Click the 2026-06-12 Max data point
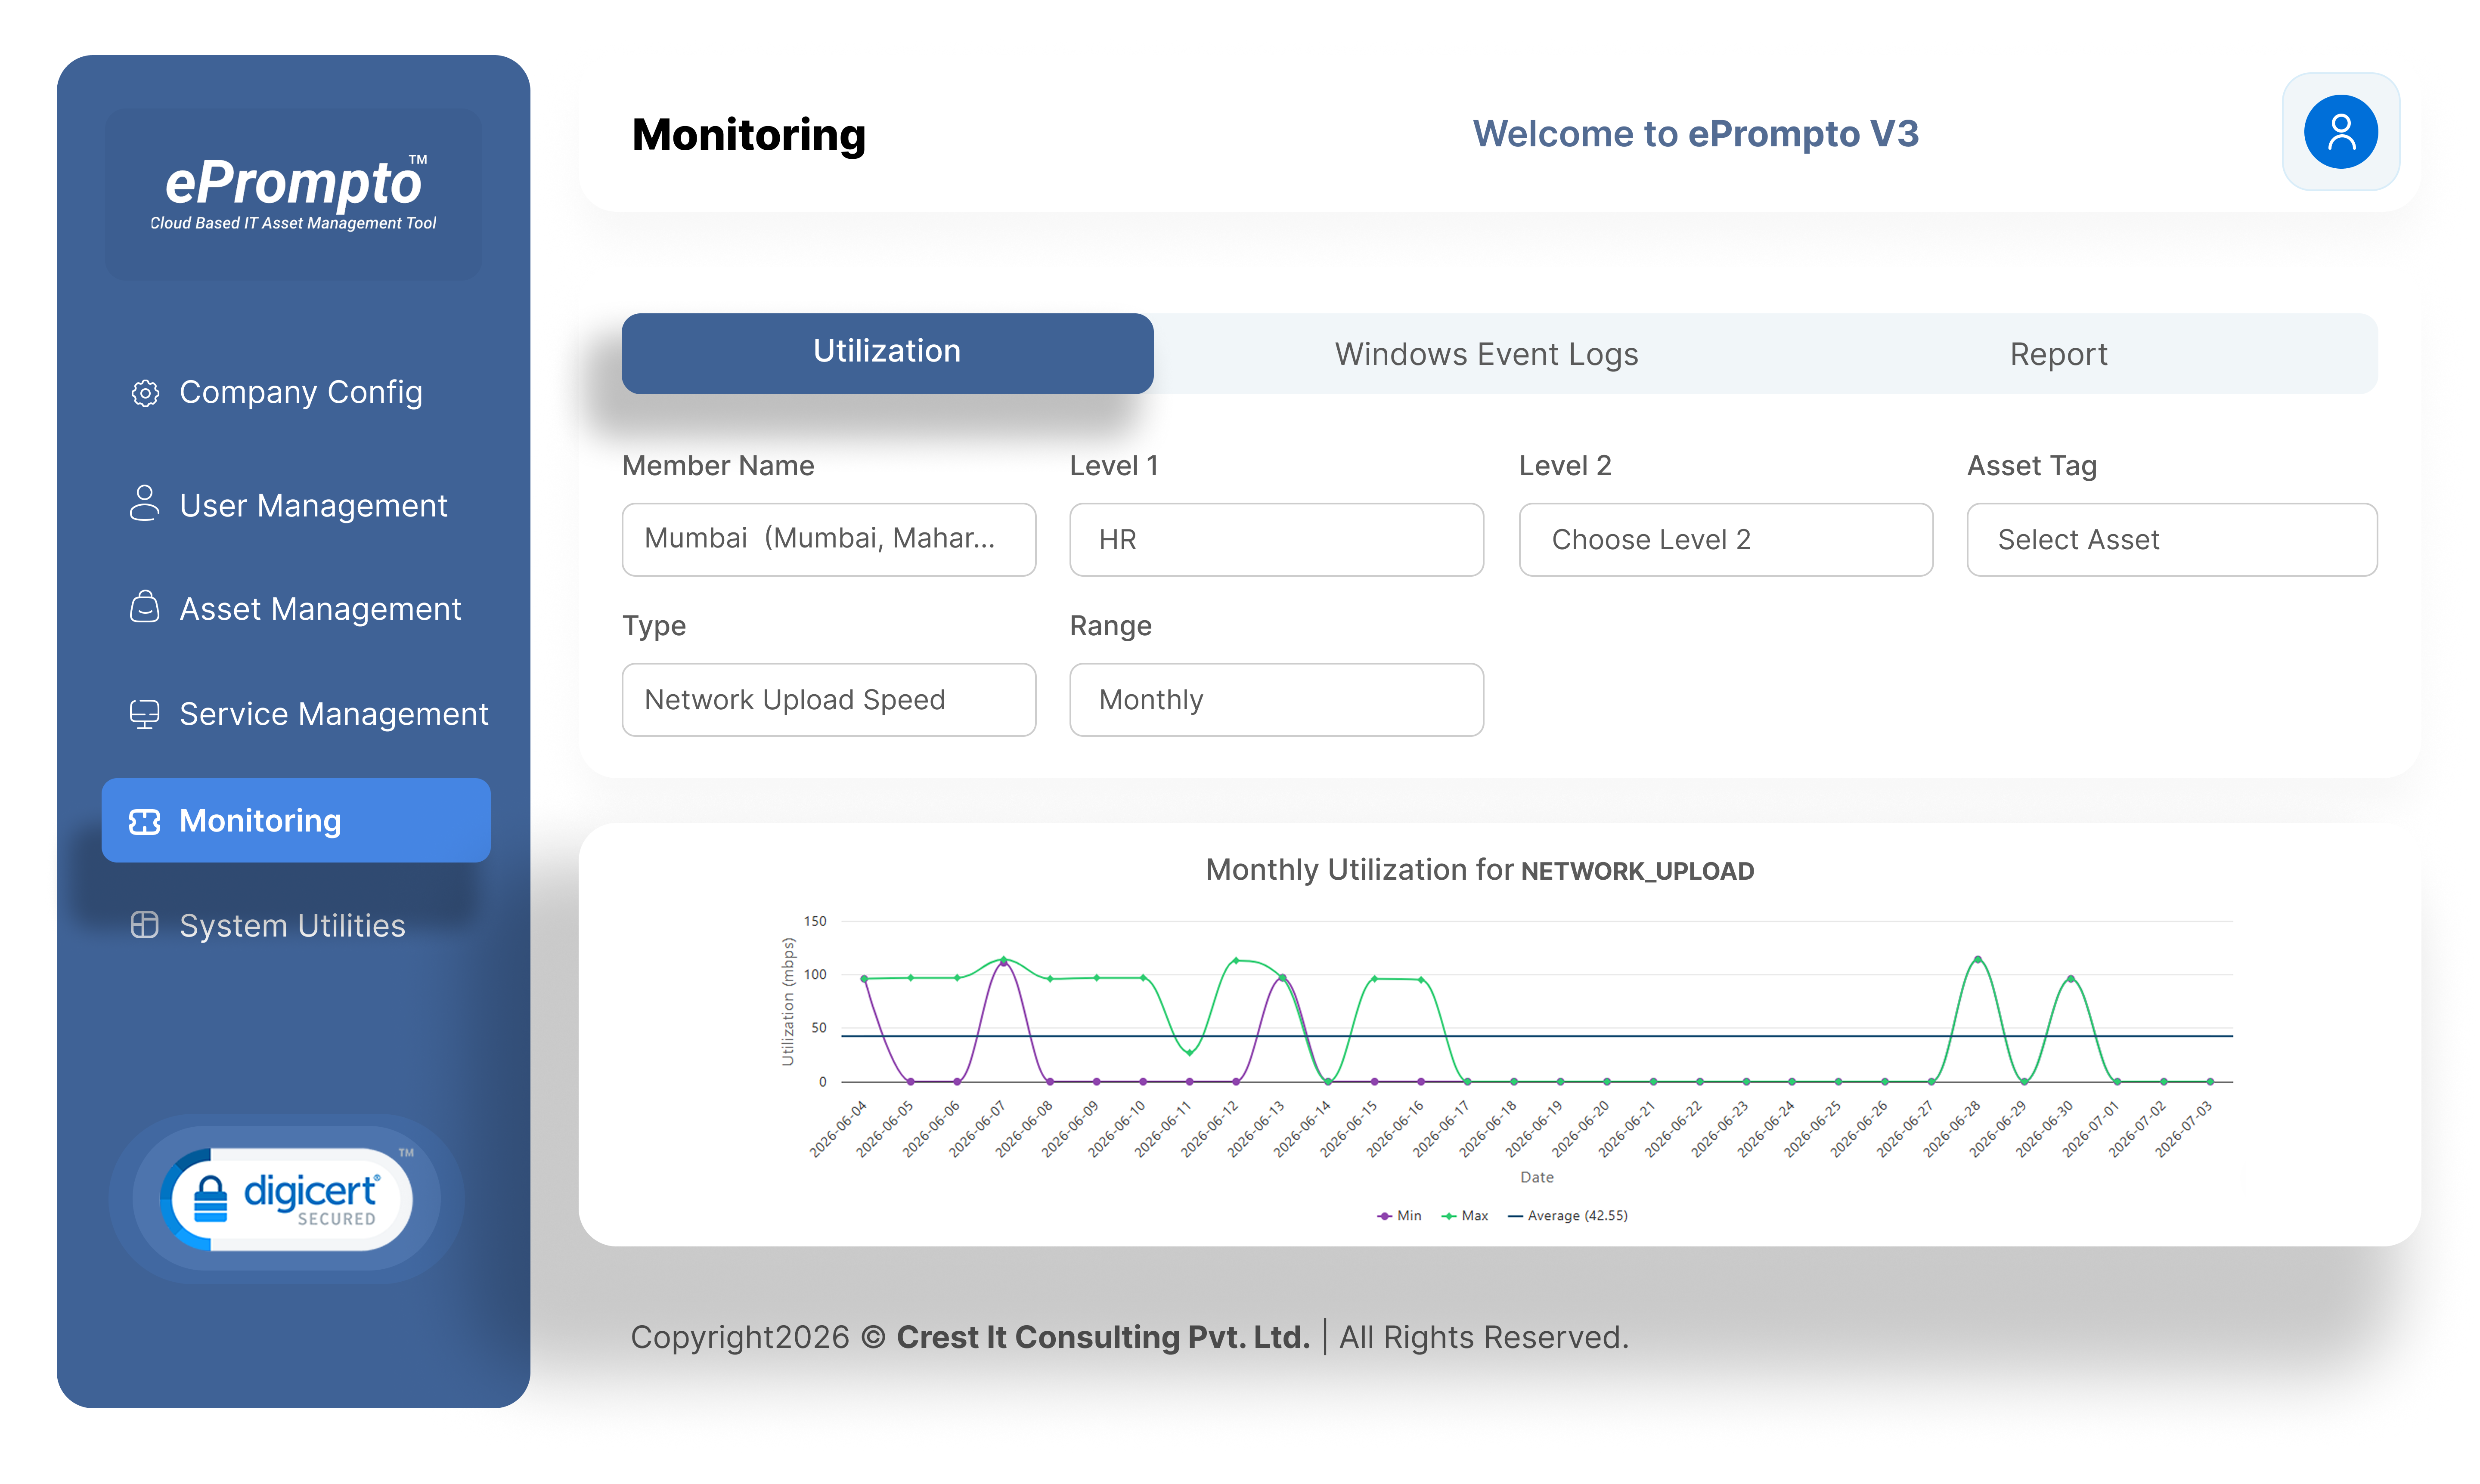 coord(1236,961)
